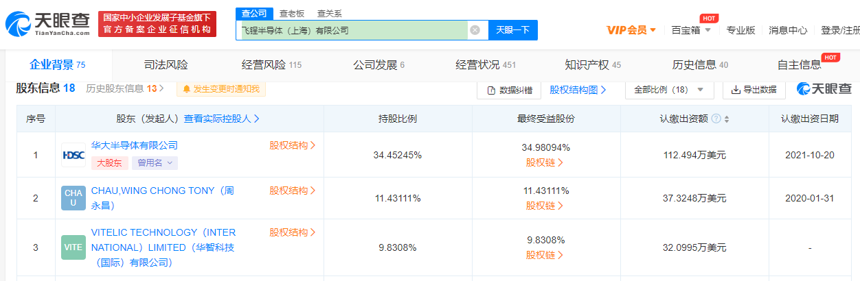
Task: Click the 2020-01-31 date cell
Action: (809, 198)
